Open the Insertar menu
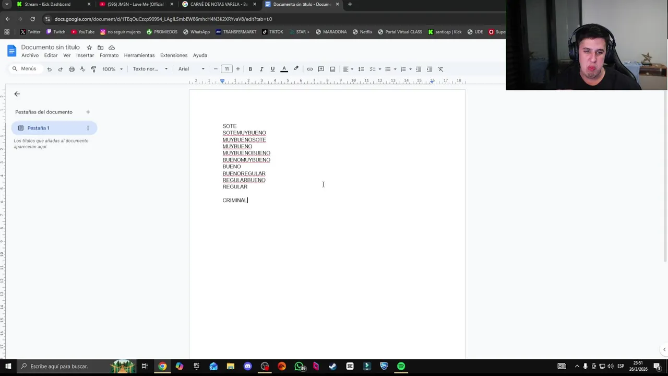 [x=85, y=55]
